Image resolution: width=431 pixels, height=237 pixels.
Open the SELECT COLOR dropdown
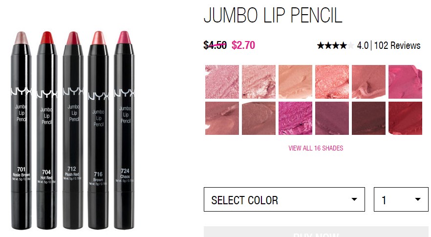coord(284,199)
